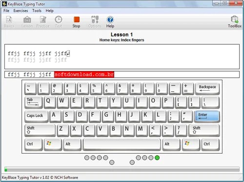Click the right Ctrl key
Screen dimensions: 244x182
pyautogui.click(x=210, y=144)
